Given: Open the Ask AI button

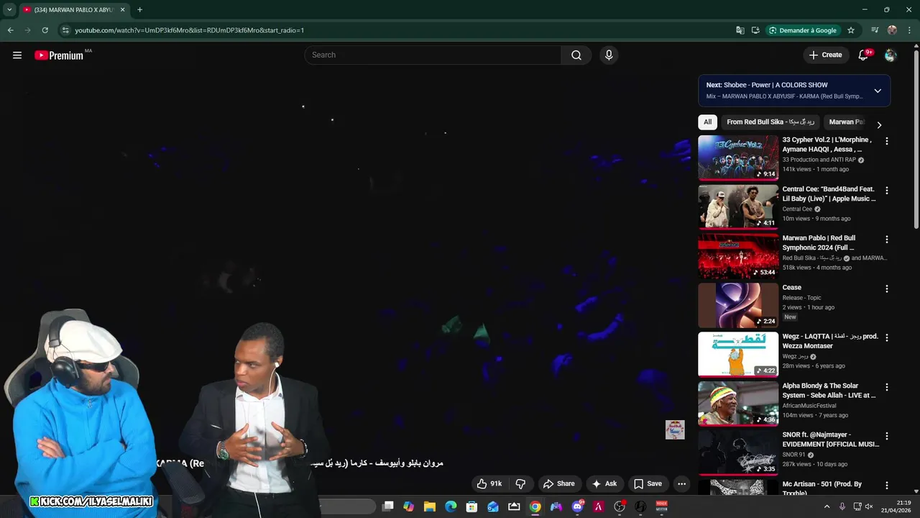Looking at the screenshot, I should (604, 484).
